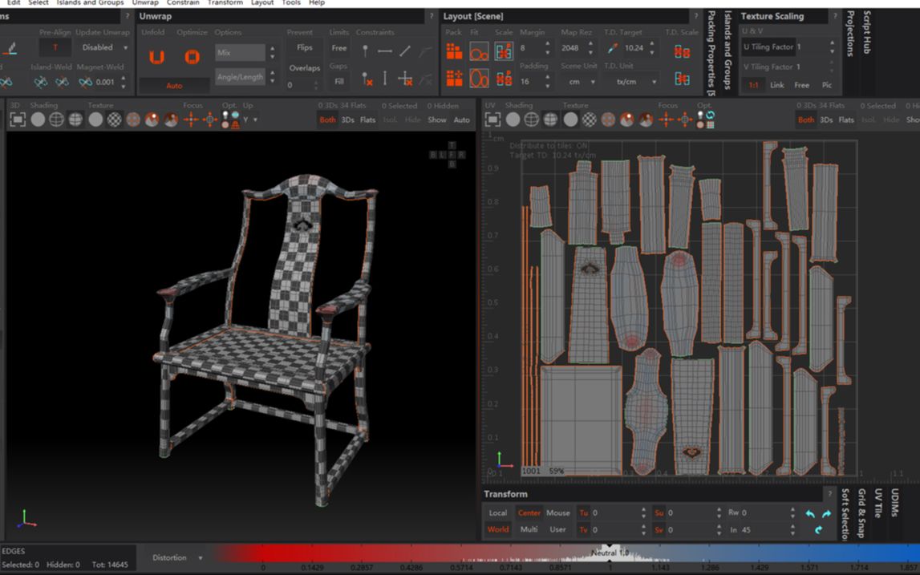Click the Pack islands icon under Pack
Screen dimensions: 920x575
[x=454, y=51]
